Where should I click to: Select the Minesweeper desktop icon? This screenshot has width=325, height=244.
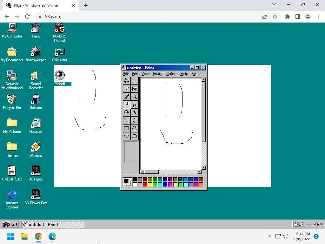click(36, 54)
